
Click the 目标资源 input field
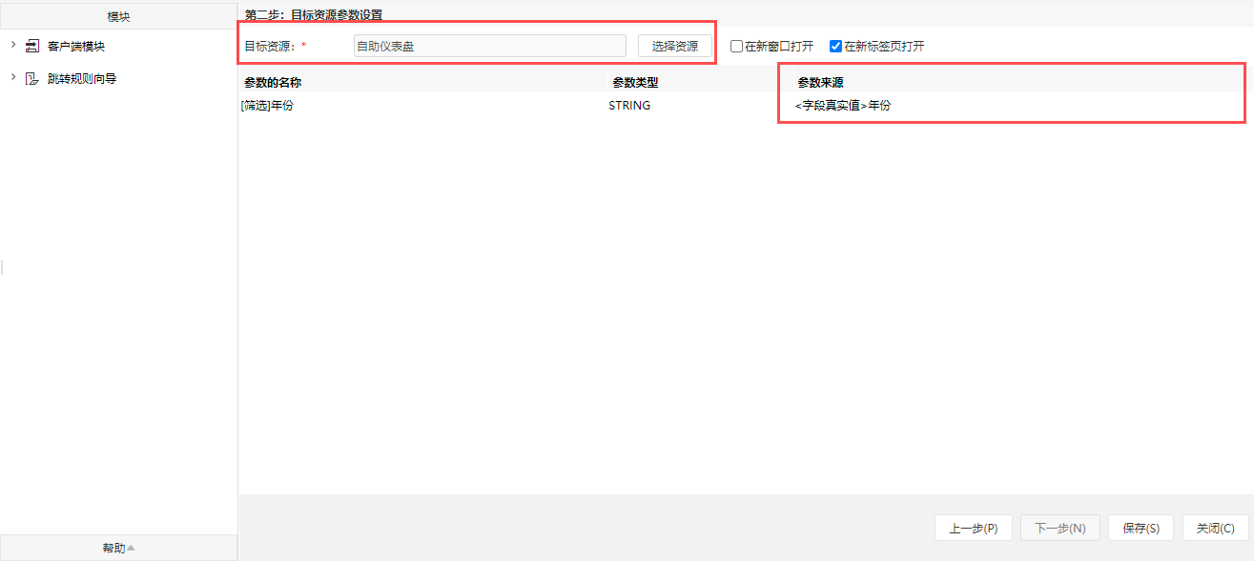tap(489, 46)
